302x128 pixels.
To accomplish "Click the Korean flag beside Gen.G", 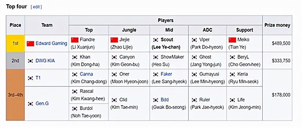I will click(31, 104).
